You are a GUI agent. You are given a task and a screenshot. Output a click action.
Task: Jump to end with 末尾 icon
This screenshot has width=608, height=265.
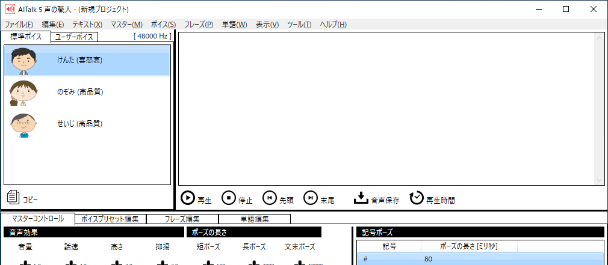point(311,198)
